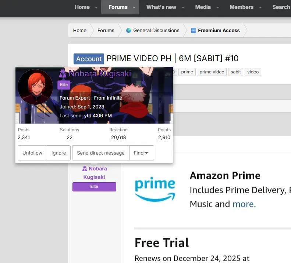Open the What's new nav tab

(x=161, y=7)
